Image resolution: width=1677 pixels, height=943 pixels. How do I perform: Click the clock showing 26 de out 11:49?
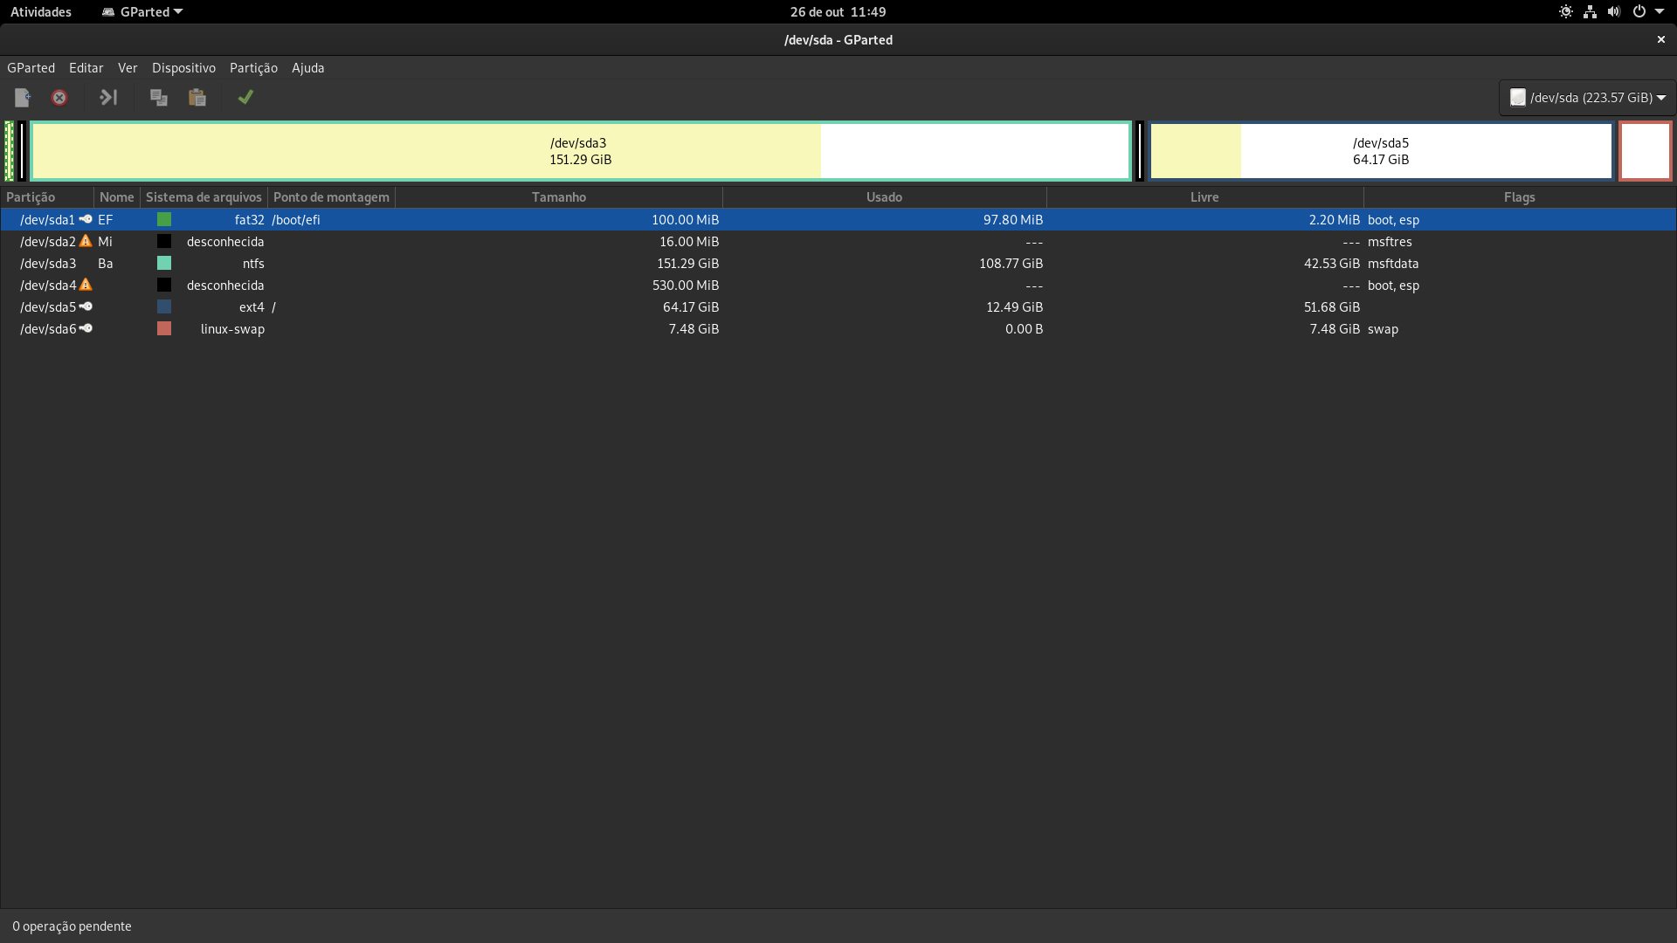[838, 12]
